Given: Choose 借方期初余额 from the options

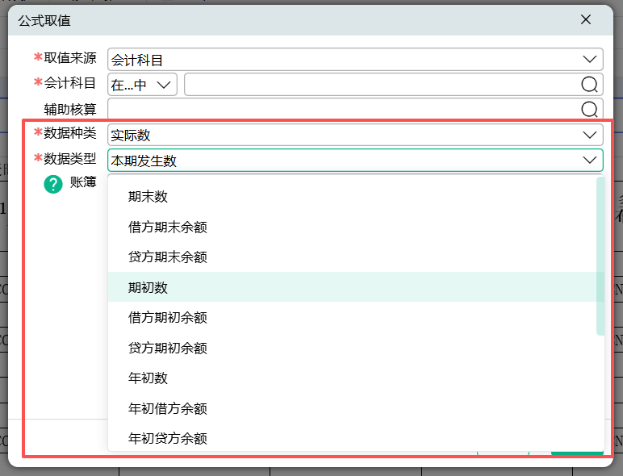Looking at the screenshot, I should point(168,318).
